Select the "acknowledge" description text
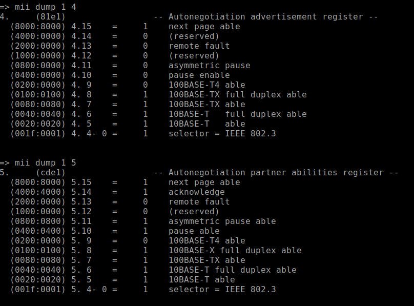Viewport: 414px width, 306px height. [196, 192]
